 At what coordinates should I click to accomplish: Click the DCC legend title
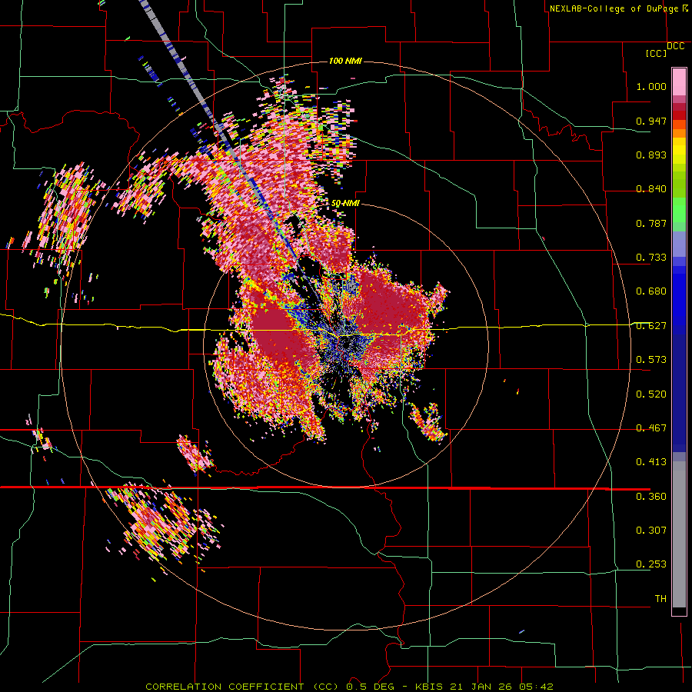675,46
